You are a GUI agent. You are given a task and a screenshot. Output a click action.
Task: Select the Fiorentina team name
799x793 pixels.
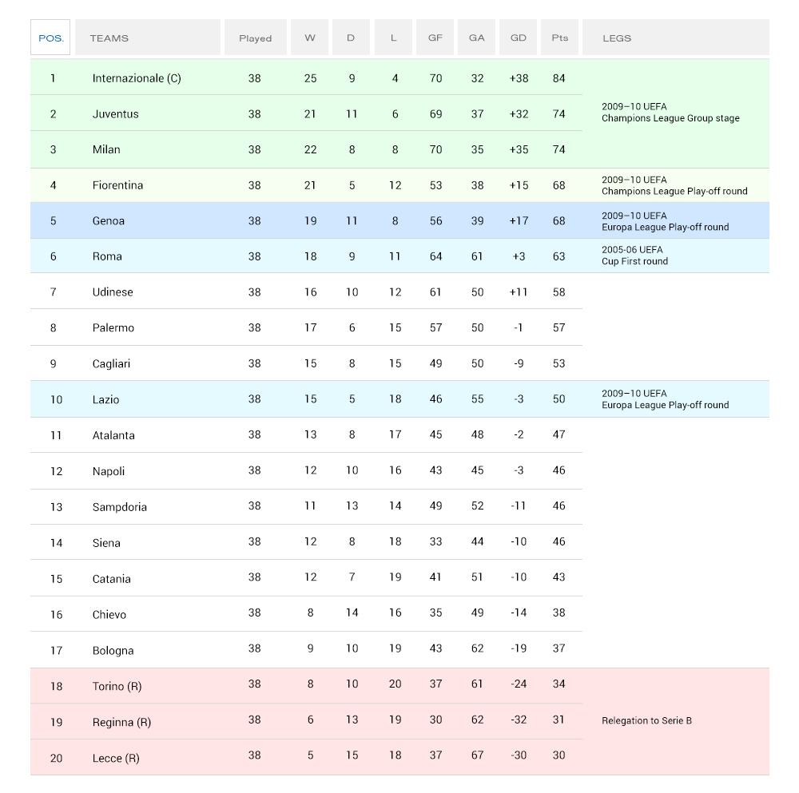pos(117,185)
